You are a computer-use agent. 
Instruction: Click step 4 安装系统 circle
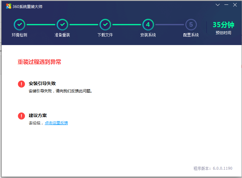(148, 25)
